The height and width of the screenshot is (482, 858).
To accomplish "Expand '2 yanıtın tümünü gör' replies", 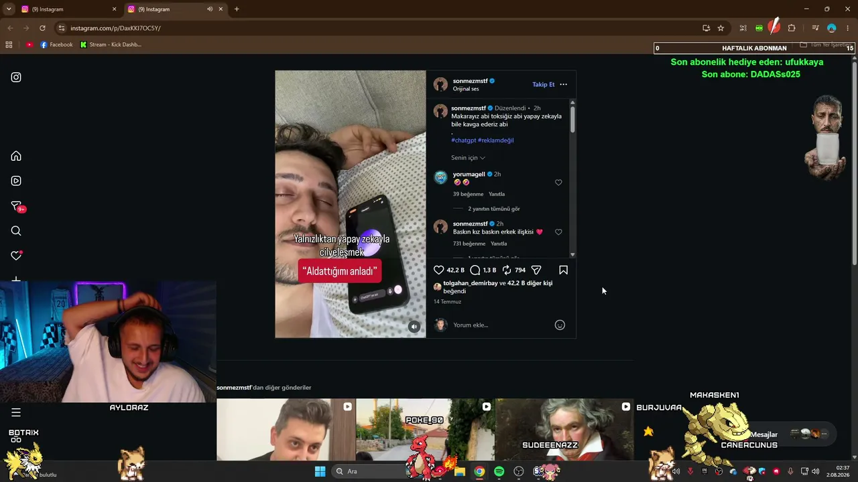I will click(x=493, y=209).
